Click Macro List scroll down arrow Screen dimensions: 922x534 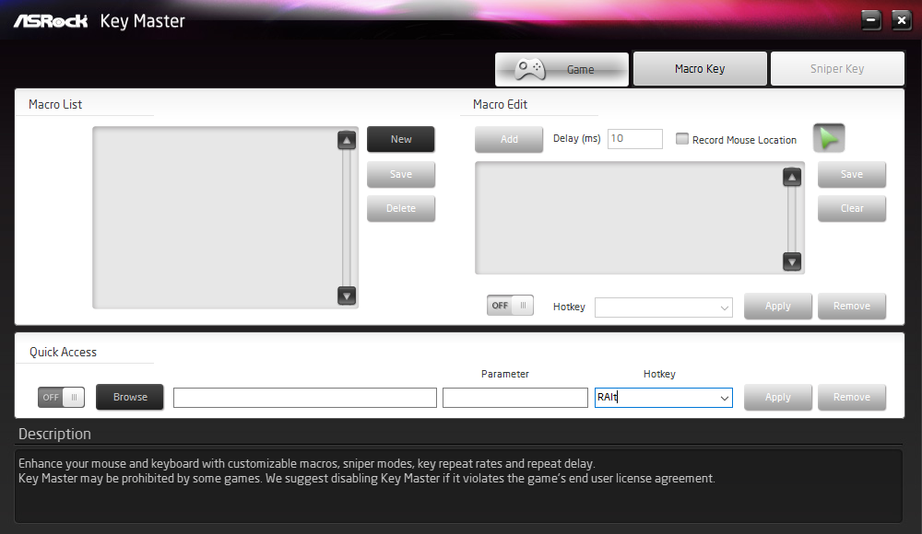pyautogui.click(x=347, y=296)
